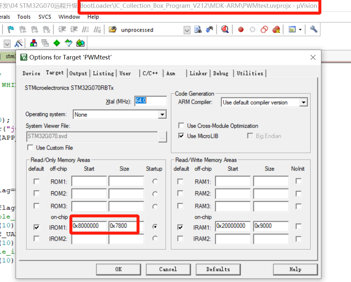Screen dimensions: 351x282
Task: Click the project window layout icon
Action: (x=292, y=30)
